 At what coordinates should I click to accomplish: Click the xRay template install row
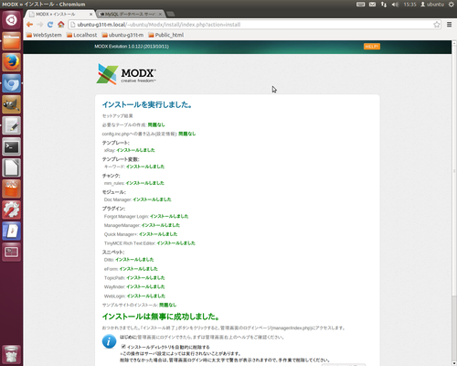130,150
